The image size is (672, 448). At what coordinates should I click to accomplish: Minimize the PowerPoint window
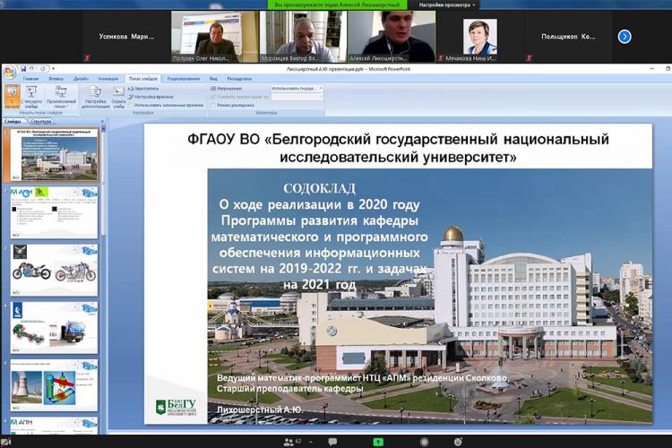pyautogui.click(x=652, y=69)
